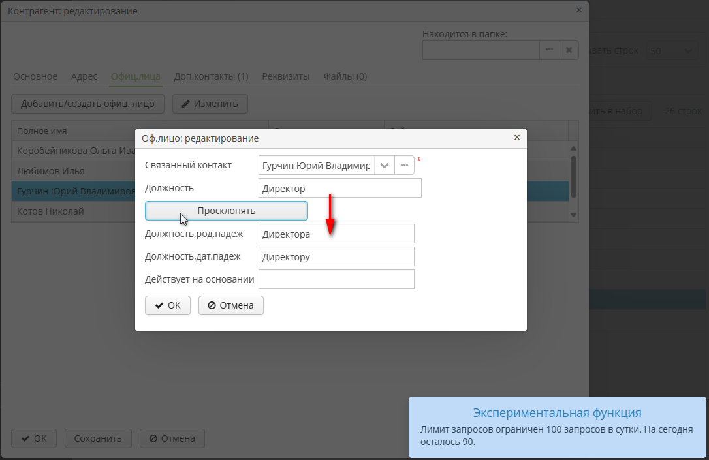
Task: Focus the Должность input field
Action: point(339,189)
